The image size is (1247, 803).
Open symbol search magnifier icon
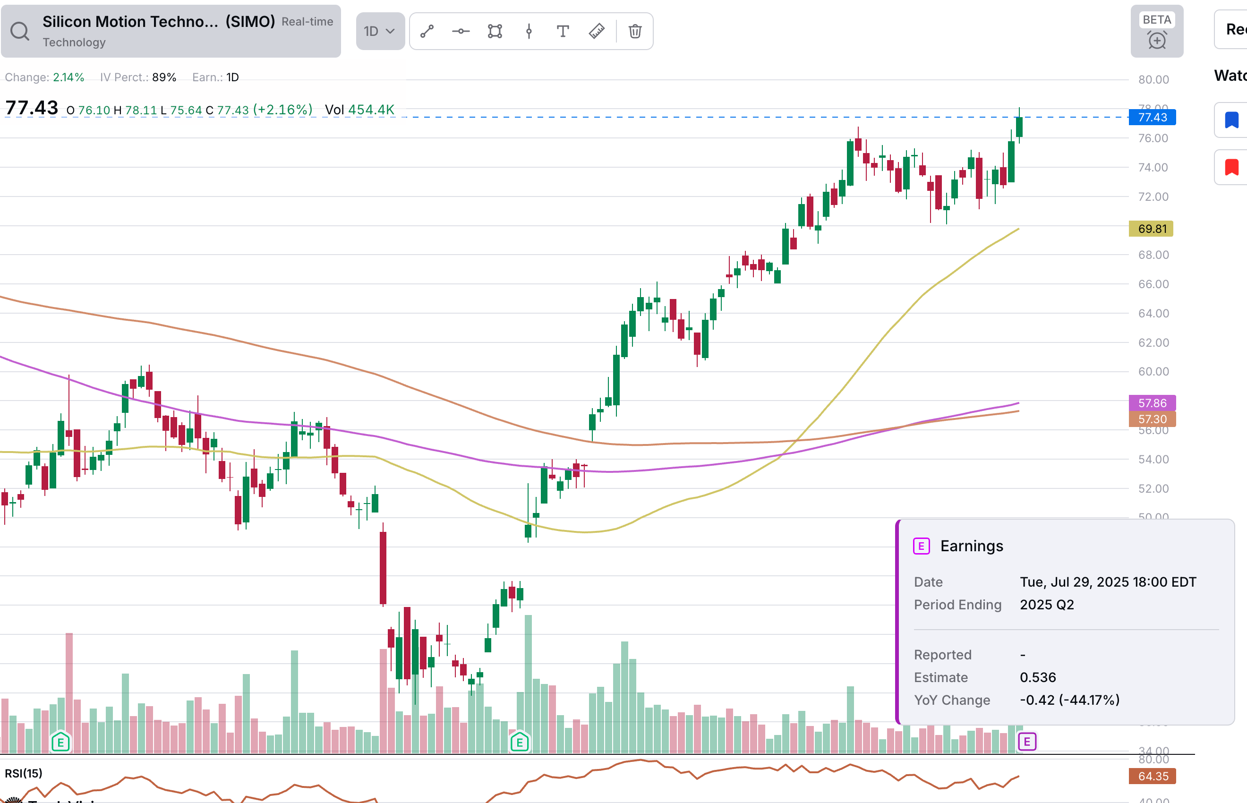point(20,31)
